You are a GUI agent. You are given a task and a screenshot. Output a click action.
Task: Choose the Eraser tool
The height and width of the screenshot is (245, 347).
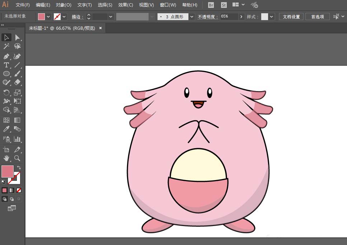pyautogui.click(x=17, y=83)
